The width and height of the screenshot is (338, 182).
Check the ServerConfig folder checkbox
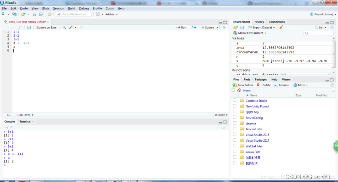[234, 117]
